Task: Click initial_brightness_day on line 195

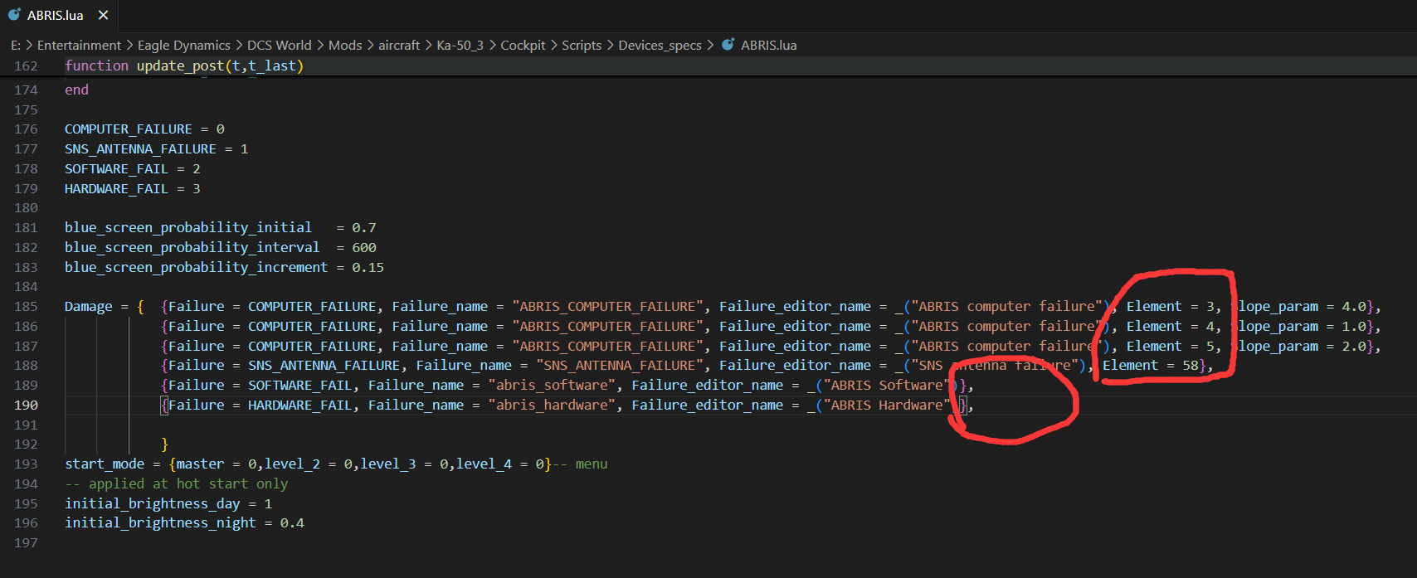Action: tap(153, 503)
